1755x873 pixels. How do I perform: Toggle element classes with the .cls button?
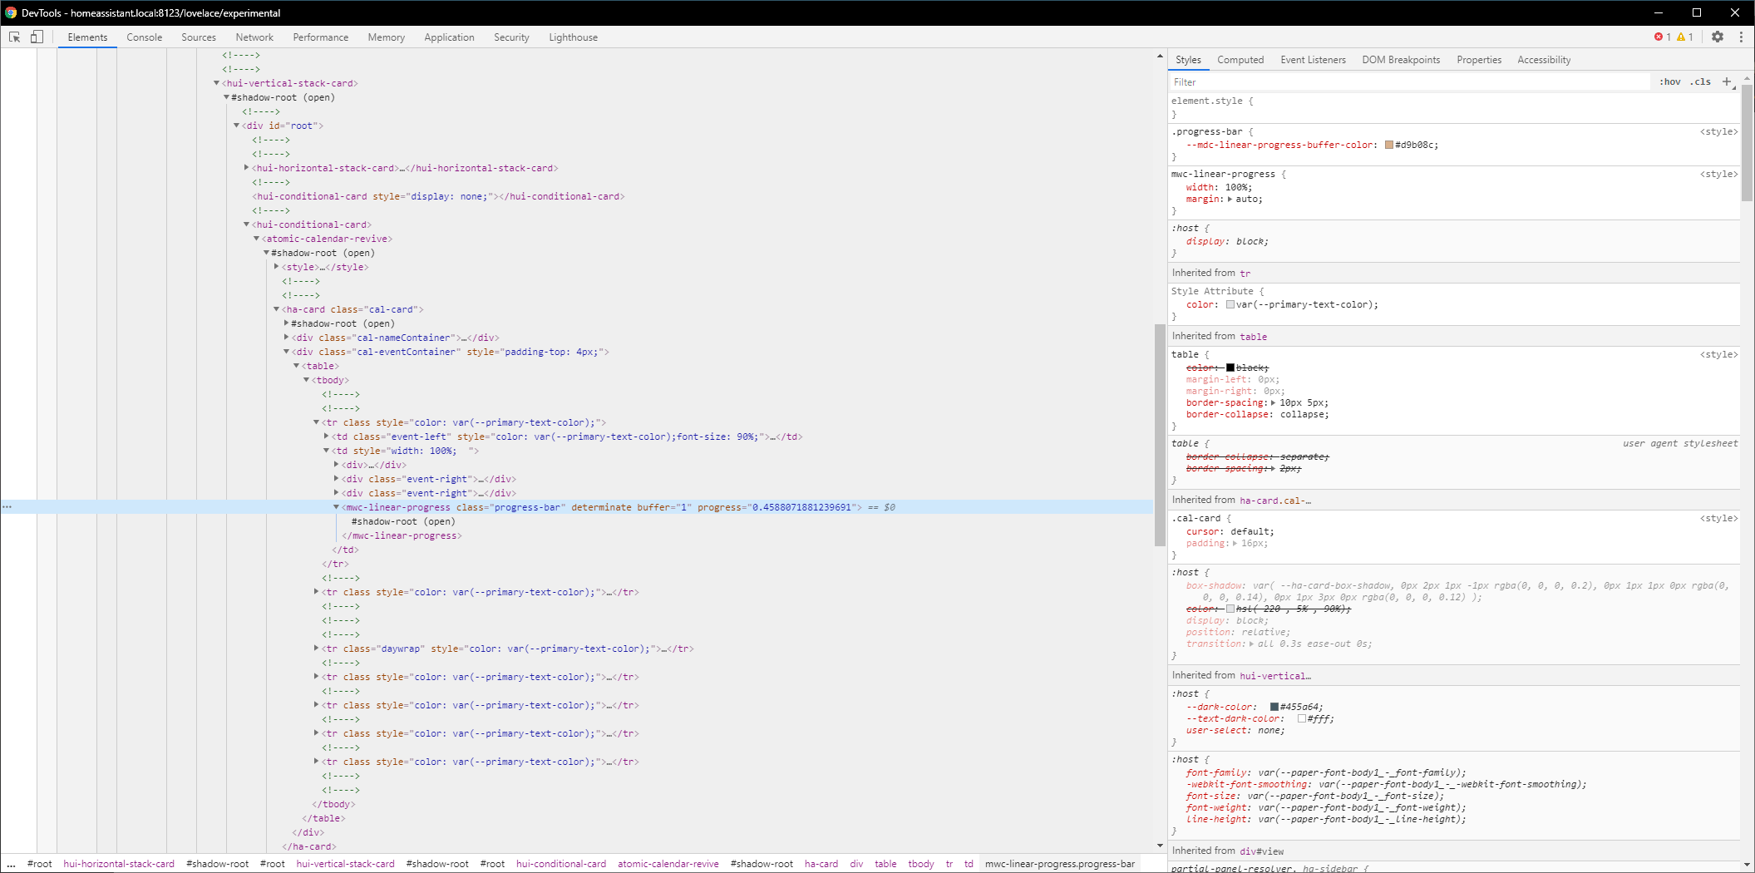1700,81
